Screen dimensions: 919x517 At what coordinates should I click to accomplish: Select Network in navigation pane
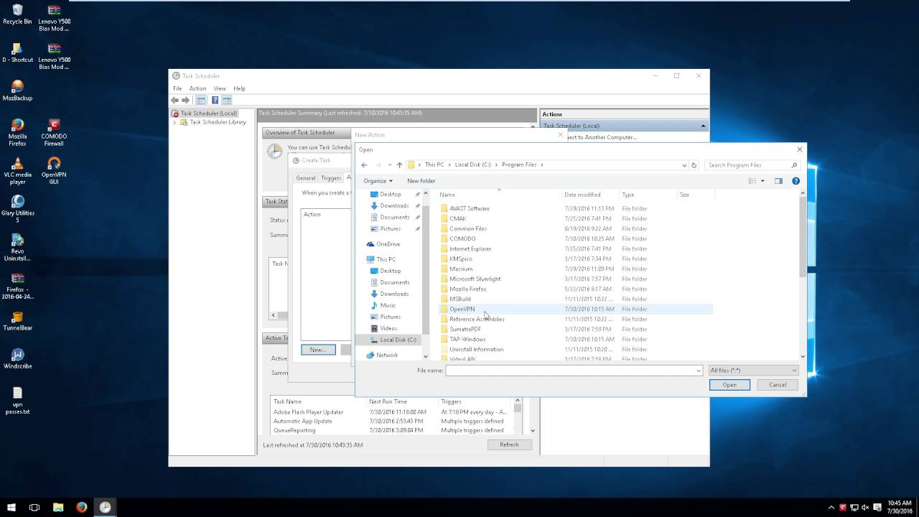pos(386,355)
